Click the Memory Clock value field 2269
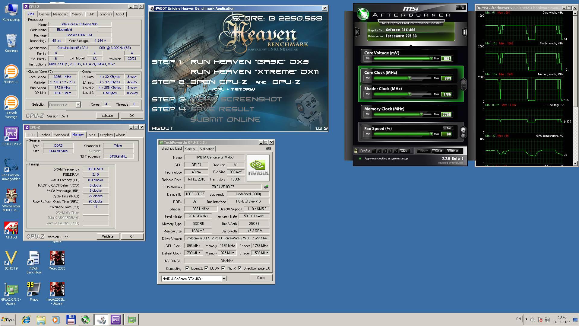This screenshot has height=326, width=579. pyautogui.click(x=447, y=114)
